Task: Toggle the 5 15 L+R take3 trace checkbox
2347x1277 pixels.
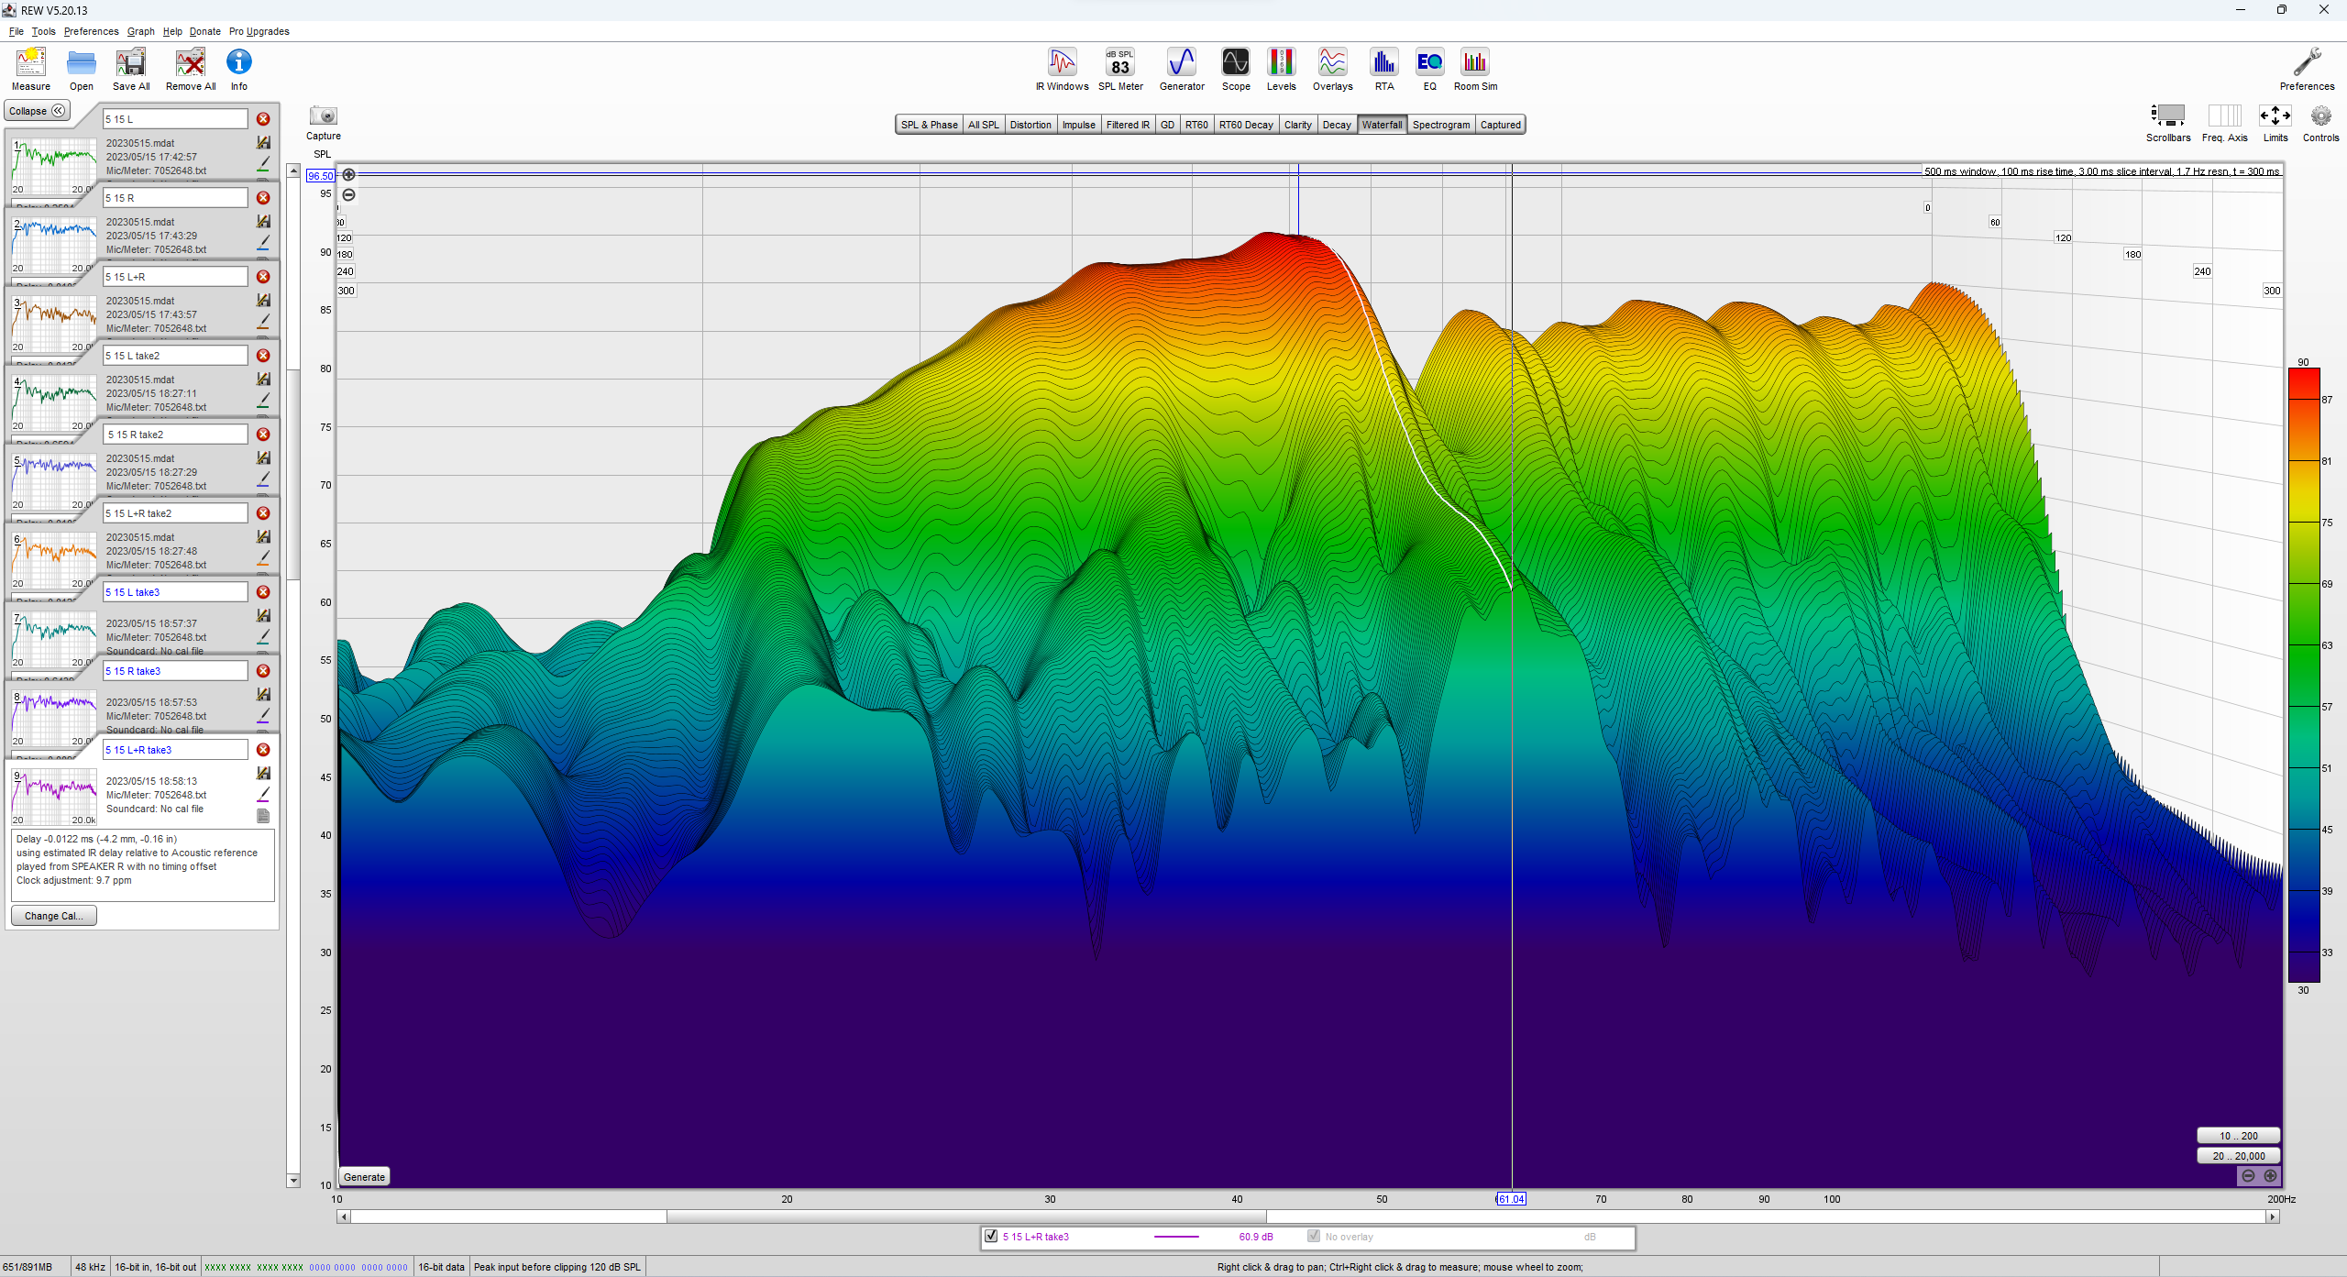Action: tap(991, 1236)
